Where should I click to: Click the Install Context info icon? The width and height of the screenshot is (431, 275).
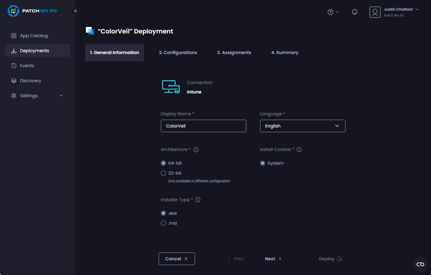[299, 149]
